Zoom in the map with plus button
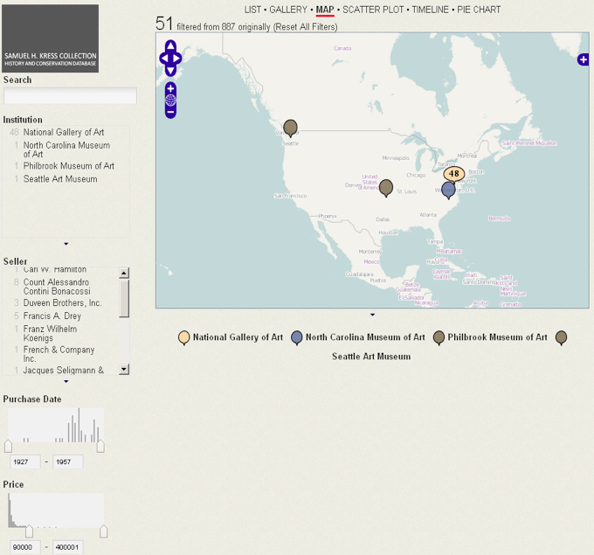 pos(170,88)
